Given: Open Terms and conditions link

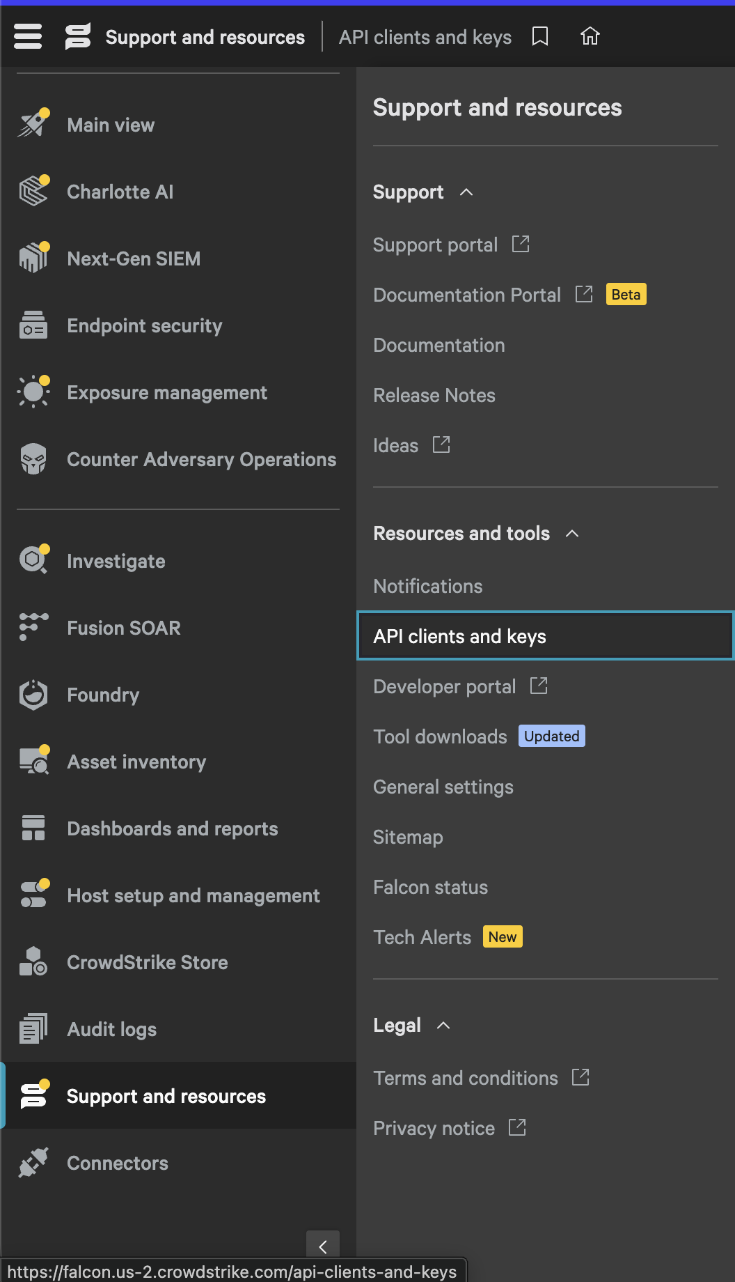Looking at the screenshot, I should [x=466, y=1079].
